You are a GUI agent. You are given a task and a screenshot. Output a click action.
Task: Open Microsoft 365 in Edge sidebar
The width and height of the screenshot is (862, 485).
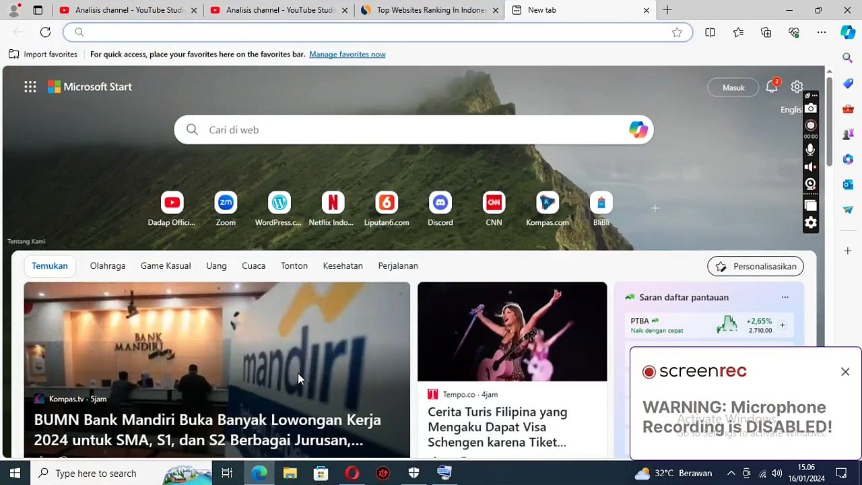848,159
